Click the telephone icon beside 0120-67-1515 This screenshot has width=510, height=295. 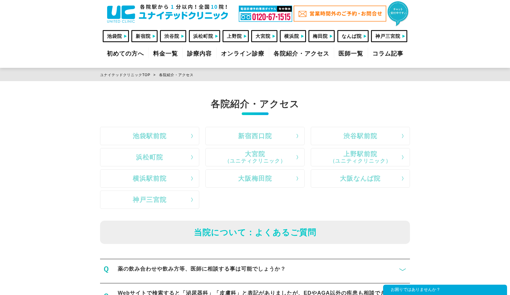pyautogui.click(x=246, y=17)
